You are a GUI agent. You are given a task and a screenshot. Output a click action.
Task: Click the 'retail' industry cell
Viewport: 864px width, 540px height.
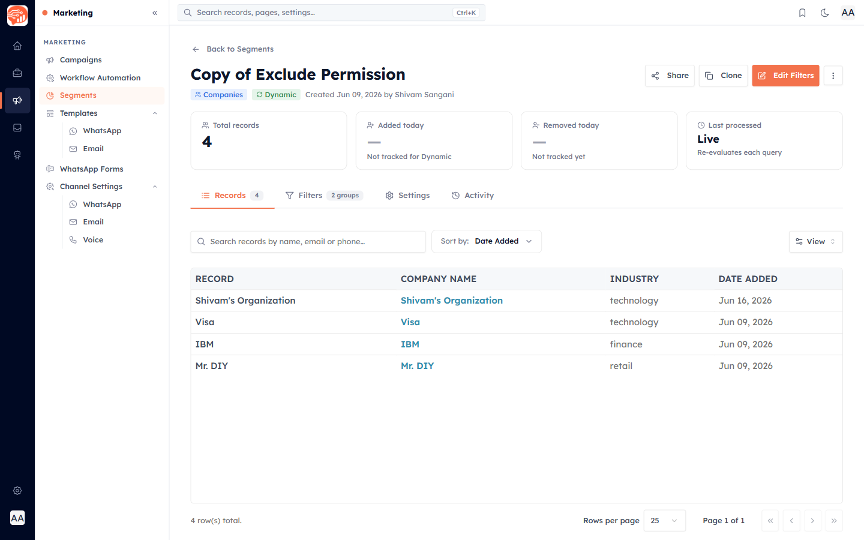pyautogui.click(x=621, y=366)
